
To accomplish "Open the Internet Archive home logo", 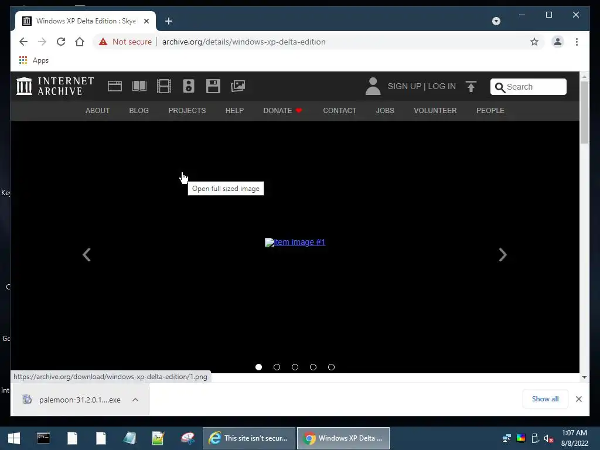I will point(55,86).
